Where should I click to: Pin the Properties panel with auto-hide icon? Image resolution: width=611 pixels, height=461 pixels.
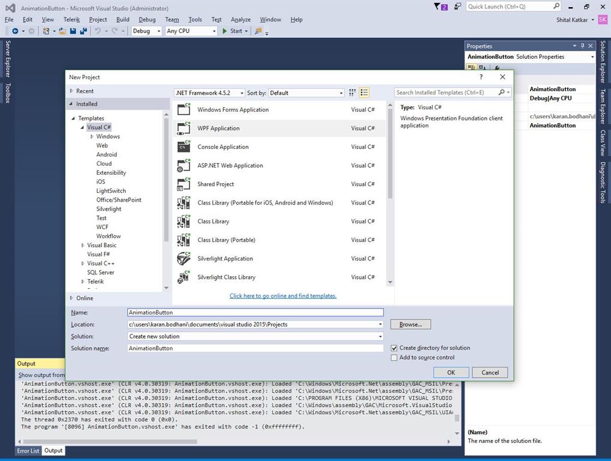click(582, 46)
